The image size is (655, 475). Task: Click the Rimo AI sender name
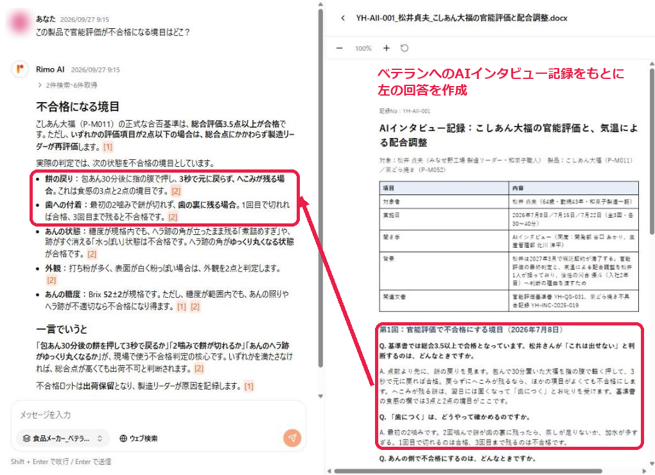[x=50, y=69]
